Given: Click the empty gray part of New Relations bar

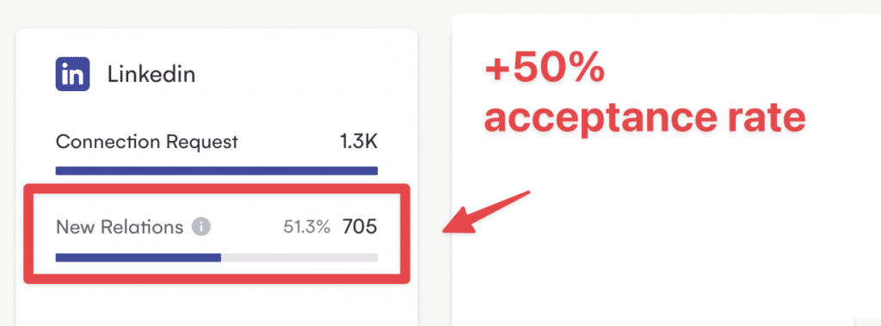Looking at the screenshot, I should coord(299,257).
